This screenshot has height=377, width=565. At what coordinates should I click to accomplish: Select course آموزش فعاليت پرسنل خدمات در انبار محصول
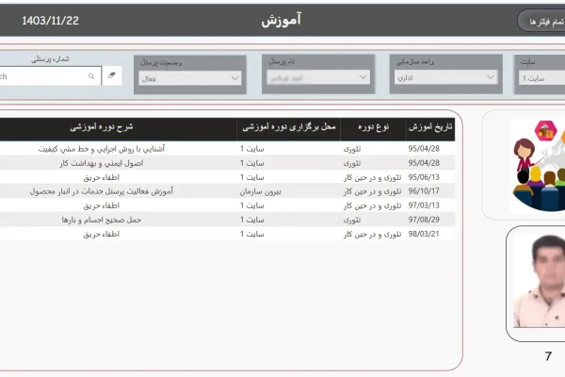point(102,191)
